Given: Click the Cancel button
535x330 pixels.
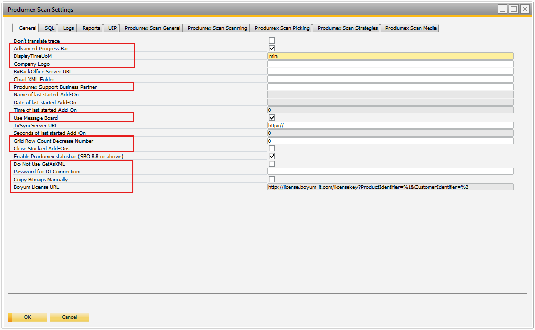Looking at the screenshot, I should click(x=69, y=317).
